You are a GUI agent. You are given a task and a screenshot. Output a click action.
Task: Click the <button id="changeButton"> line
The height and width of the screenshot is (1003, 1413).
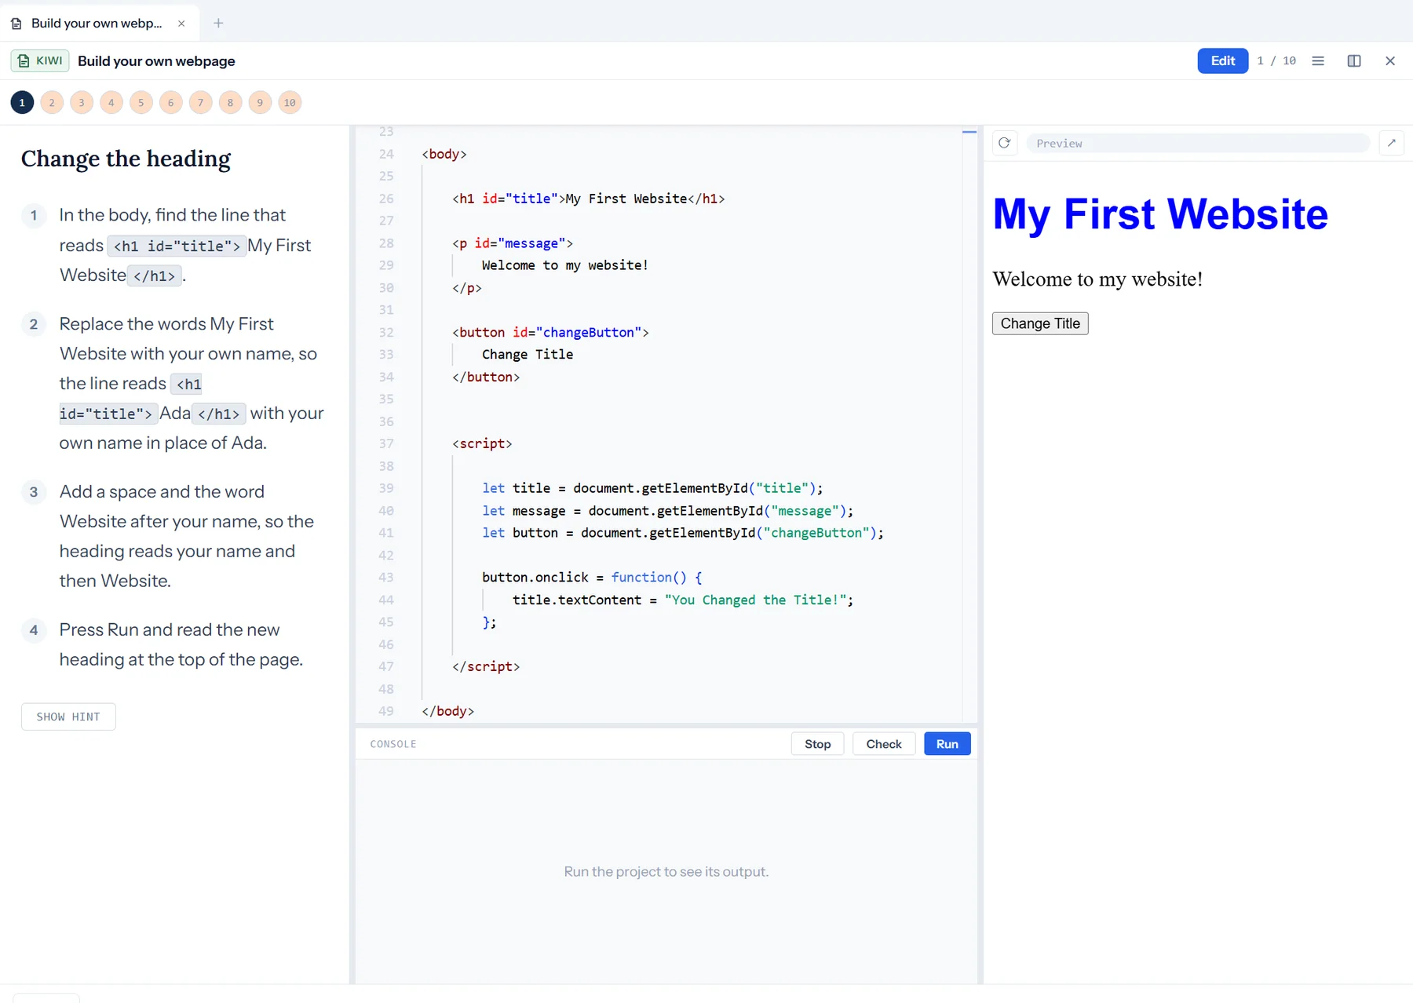coord(550,332)
